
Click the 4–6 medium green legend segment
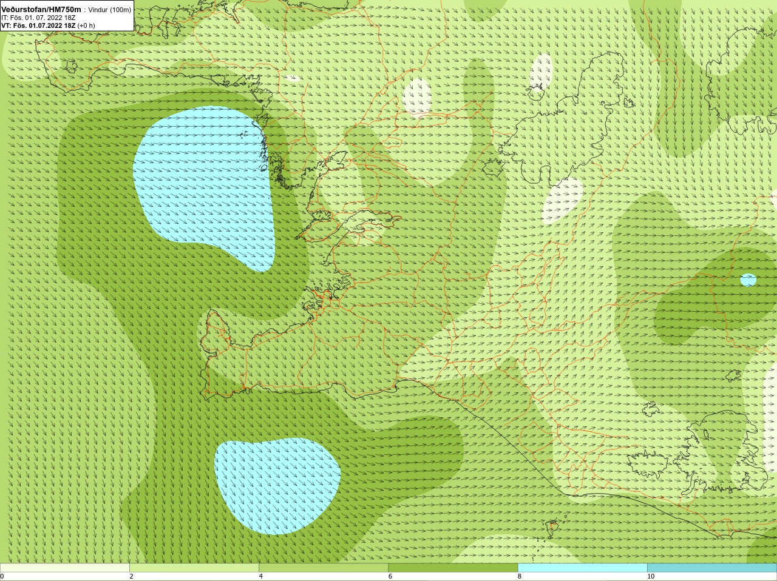324,568
